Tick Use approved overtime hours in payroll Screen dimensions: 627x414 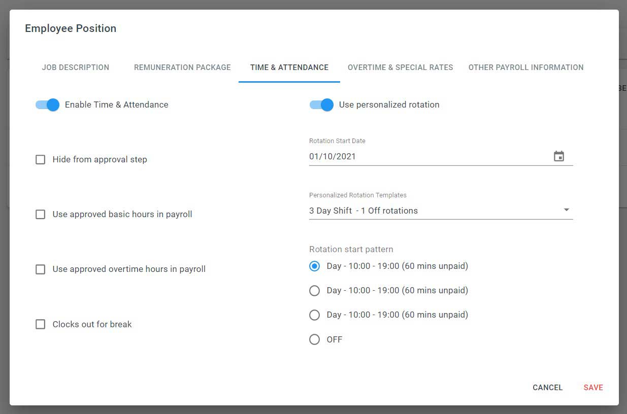coord(41,269)
